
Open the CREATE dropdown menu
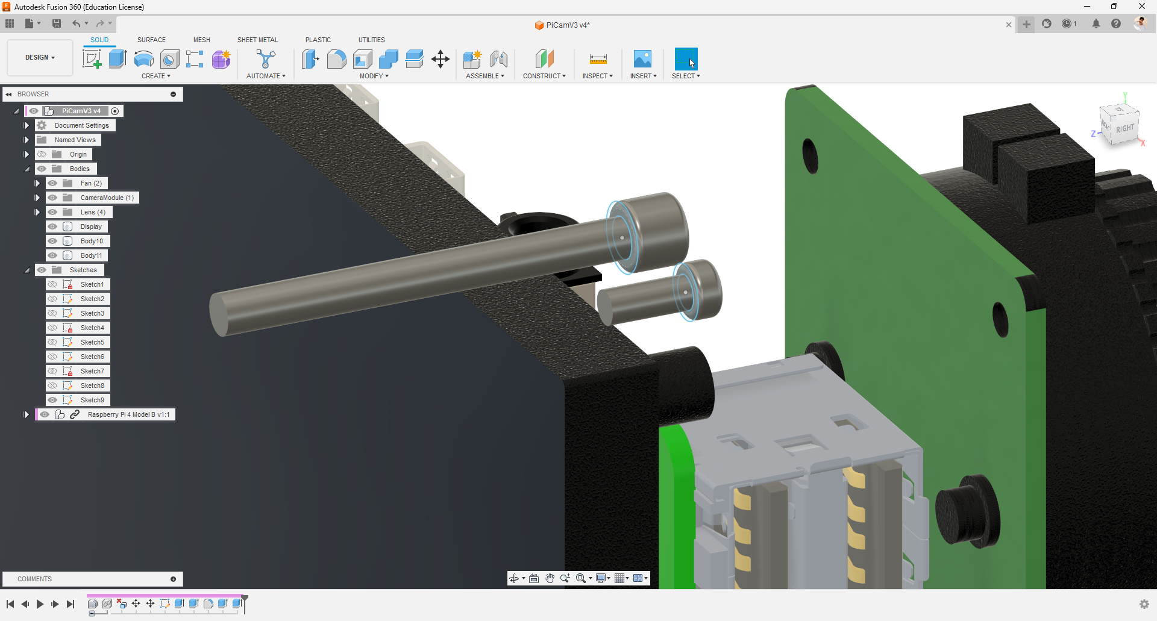click(x=156, y=76)
